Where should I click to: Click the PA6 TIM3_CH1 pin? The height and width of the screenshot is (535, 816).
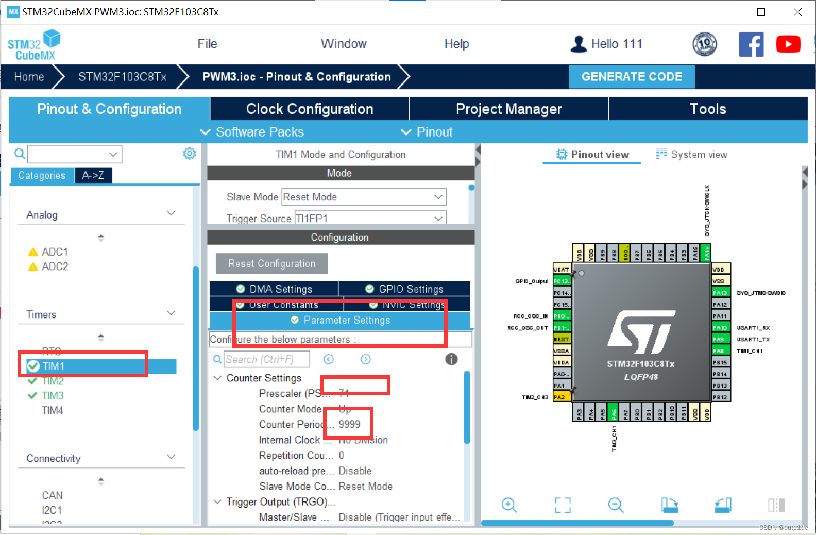click(x=614, y=413)
